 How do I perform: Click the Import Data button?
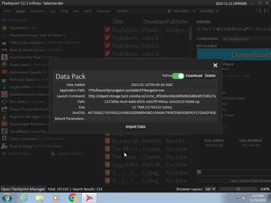tap(135, 127)
